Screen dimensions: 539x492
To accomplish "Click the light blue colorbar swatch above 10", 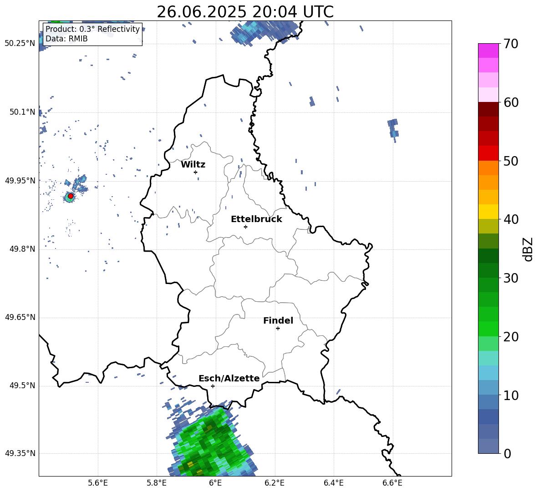I will (488, 387).
